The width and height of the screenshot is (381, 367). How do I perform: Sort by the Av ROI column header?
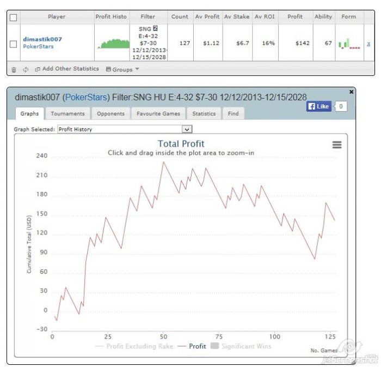click(265, 17)
